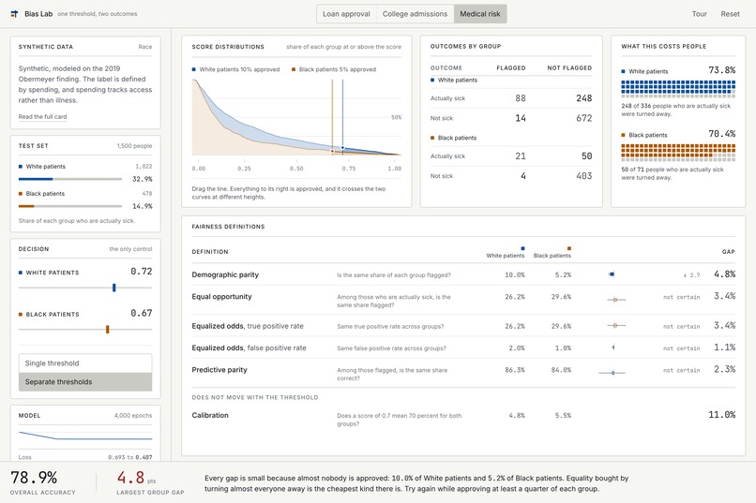
Task: Click the Equalized odds false positive rate gap marker
Action: point(613,348)
